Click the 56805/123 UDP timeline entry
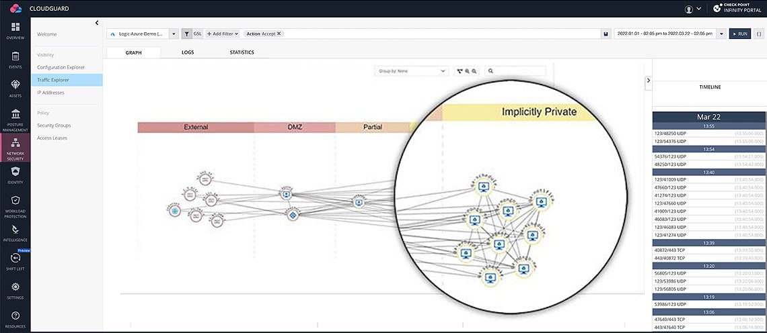The image size is (767, 333). 709,273
